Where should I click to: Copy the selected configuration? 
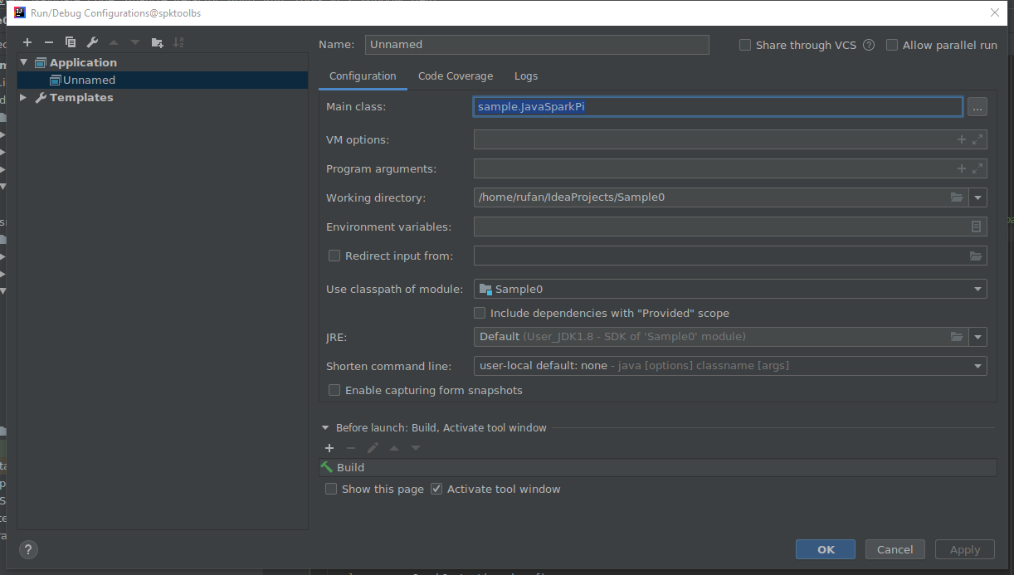click(71, 42)
